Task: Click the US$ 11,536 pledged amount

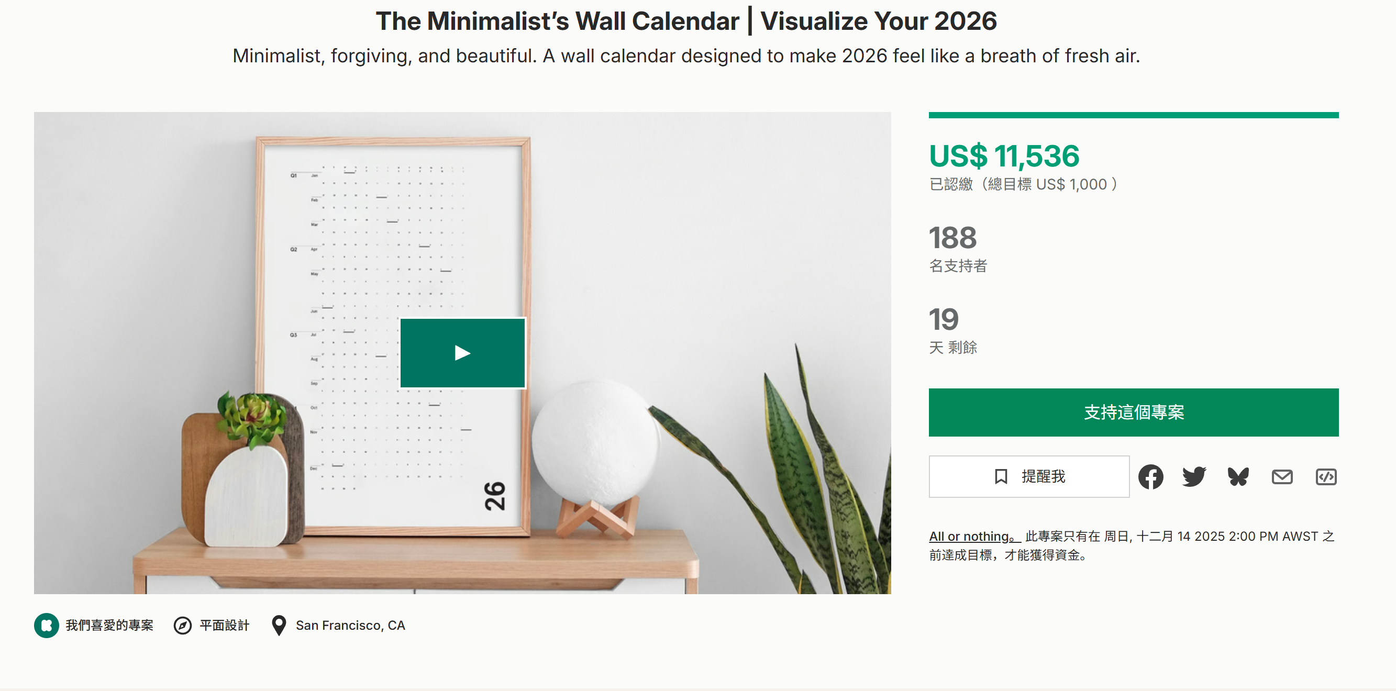Action: 1004,156
